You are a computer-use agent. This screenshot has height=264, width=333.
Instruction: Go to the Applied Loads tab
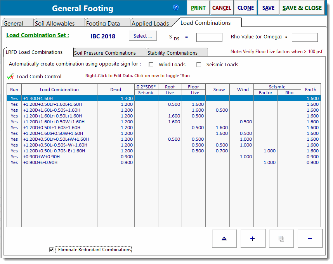pyautogui.click(x=150, y=23)
